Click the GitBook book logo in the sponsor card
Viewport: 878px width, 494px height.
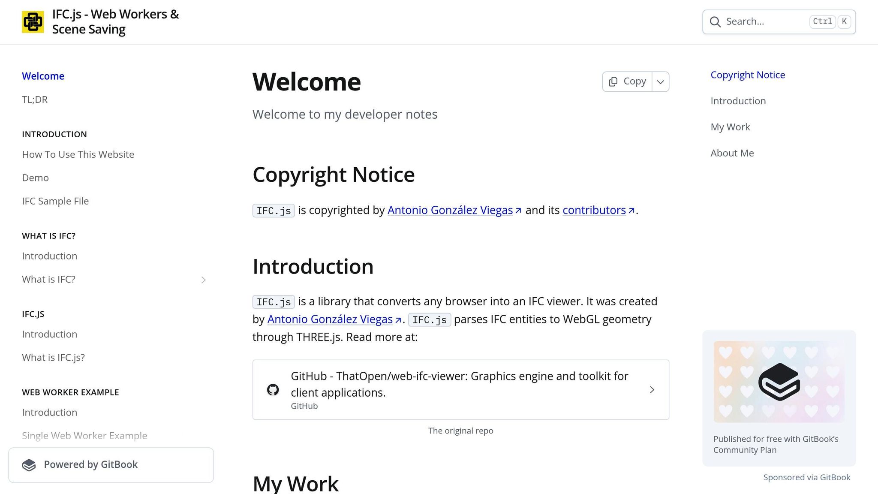click(779, 381)
